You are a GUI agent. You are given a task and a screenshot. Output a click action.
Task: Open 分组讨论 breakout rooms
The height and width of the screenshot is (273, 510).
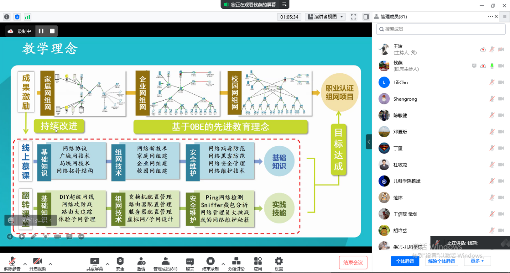236,263
